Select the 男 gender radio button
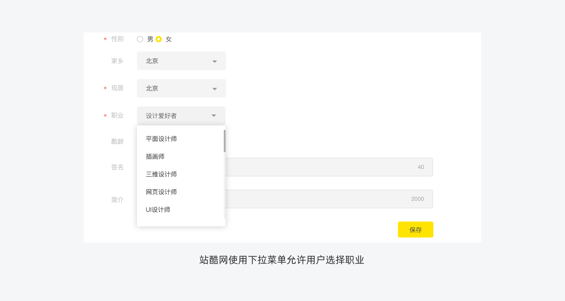 [140, 39]
